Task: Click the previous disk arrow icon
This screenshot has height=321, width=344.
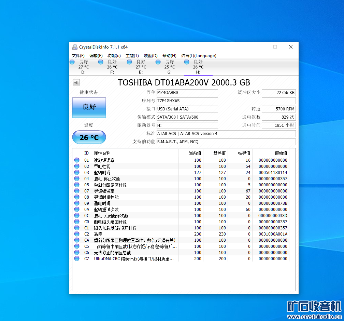Action: 76,83
